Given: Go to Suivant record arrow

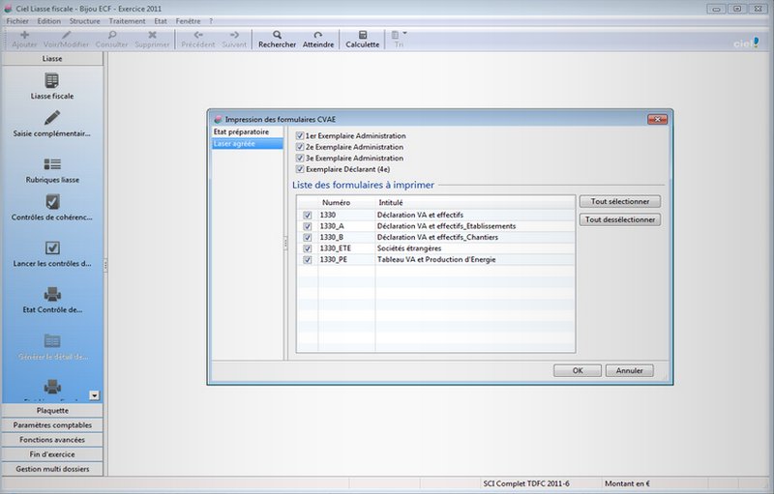Looking at the screenshot, I should click(234, 35).
